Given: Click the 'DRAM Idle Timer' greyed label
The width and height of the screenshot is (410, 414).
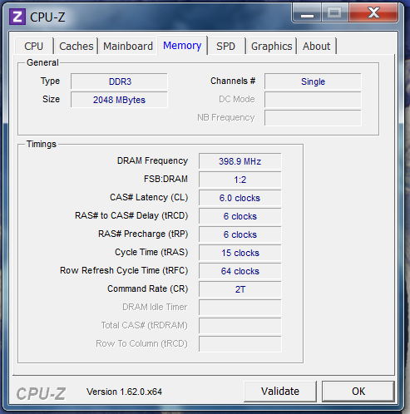Looking at the screenshot, I should pos(155,307).
